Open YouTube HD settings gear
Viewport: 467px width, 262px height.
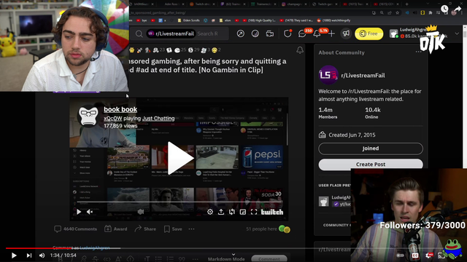point(429,255)
